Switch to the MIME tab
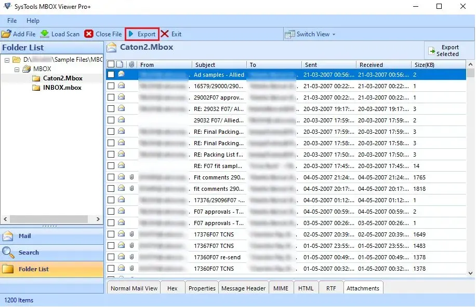This screenshot has height=307, width=476. [x=281, y=288]
